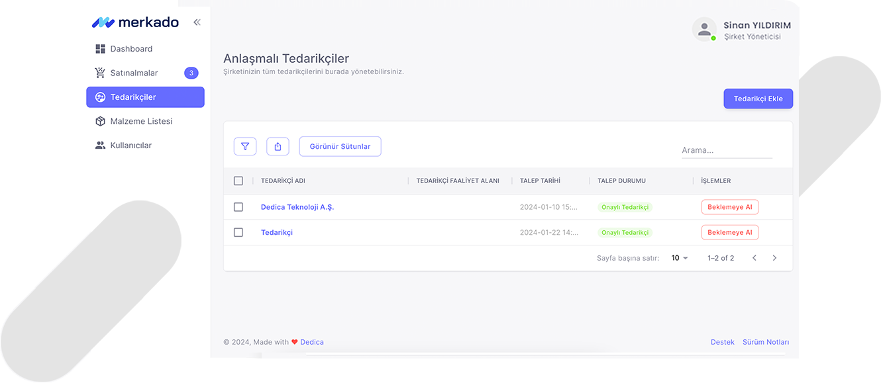Open the Görünür Sütunlar column selector
The height and width of the screenshot is (383, 881).
[340, 146]
